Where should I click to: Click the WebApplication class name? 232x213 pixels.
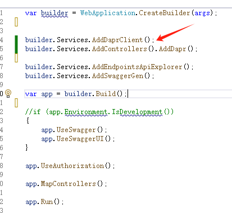pyautogui.click(x=108, y=13)
